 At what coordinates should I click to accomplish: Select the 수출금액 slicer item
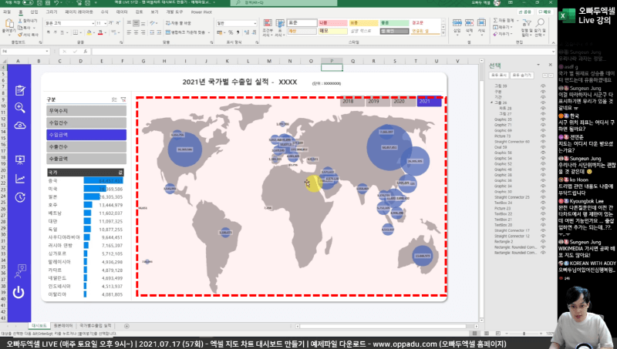[86, 158]
